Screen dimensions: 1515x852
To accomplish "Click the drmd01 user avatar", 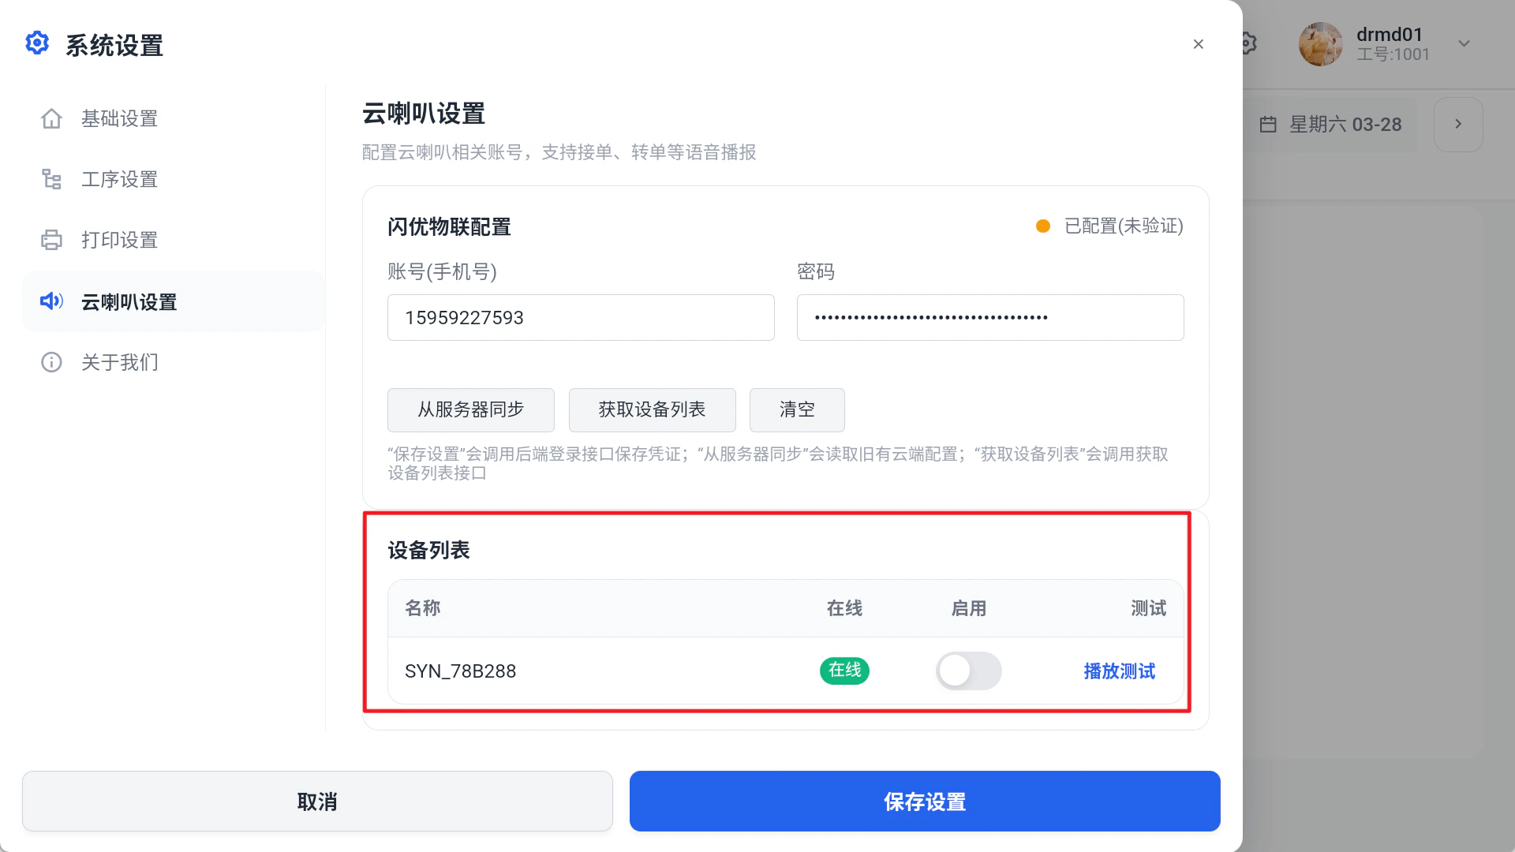I will click(1321, 44).
